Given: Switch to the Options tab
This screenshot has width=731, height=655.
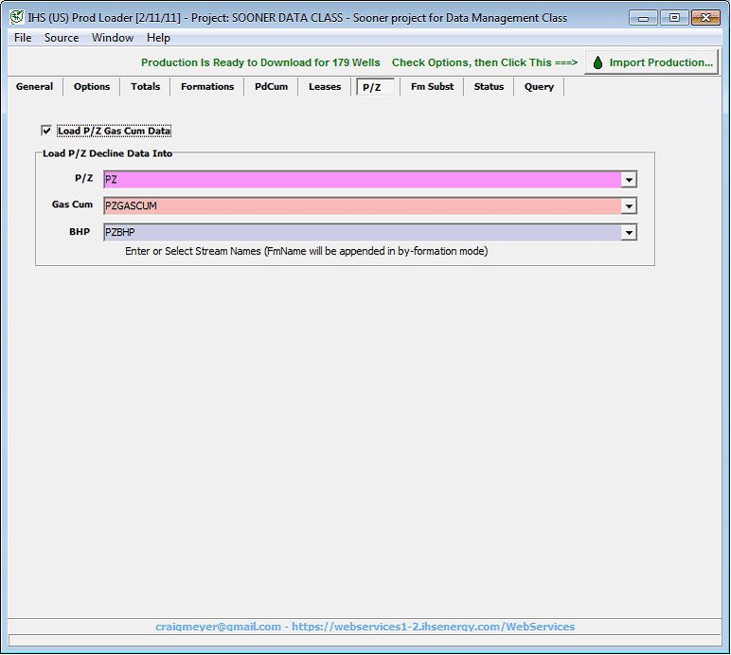Looking at the screenshot, I should pyautogui.click(x=92, y=87).
